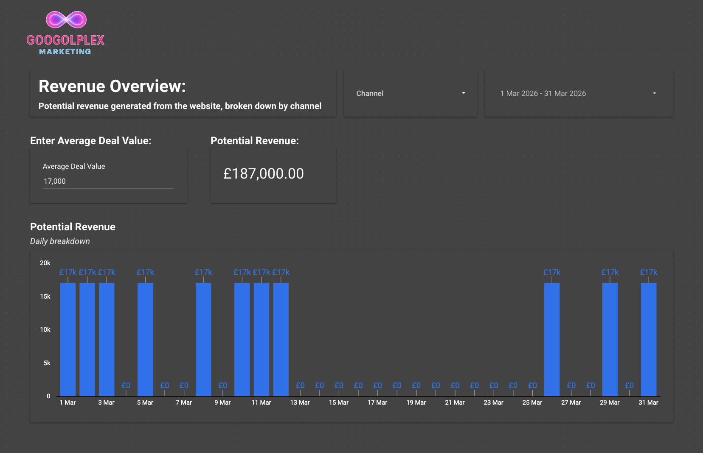The image size is (703, 453).
Task: Click the 17 Mar axis label
Action: click(x=377, y=403)
